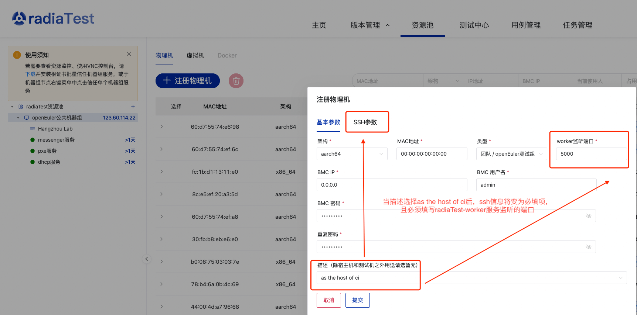Switch to the 虚拟机 tab
Screen dimensions: 637x315
point(195,55)
